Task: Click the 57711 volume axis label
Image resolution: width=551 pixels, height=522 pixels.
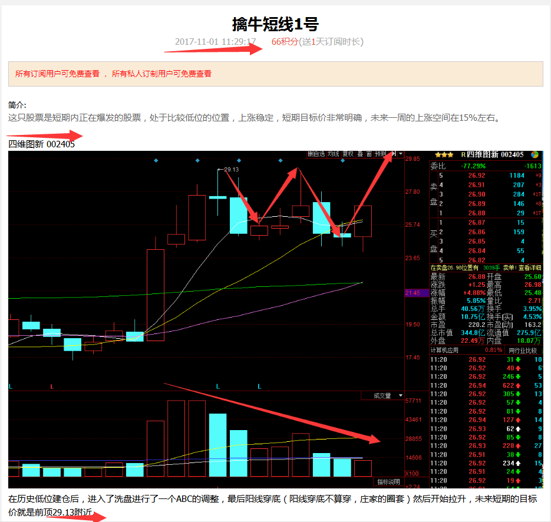Action: pos(413,401)
